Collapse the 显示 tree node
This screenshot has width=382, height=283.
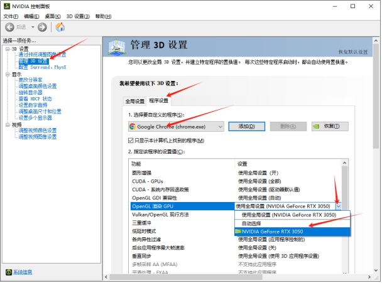coord(8,74)
